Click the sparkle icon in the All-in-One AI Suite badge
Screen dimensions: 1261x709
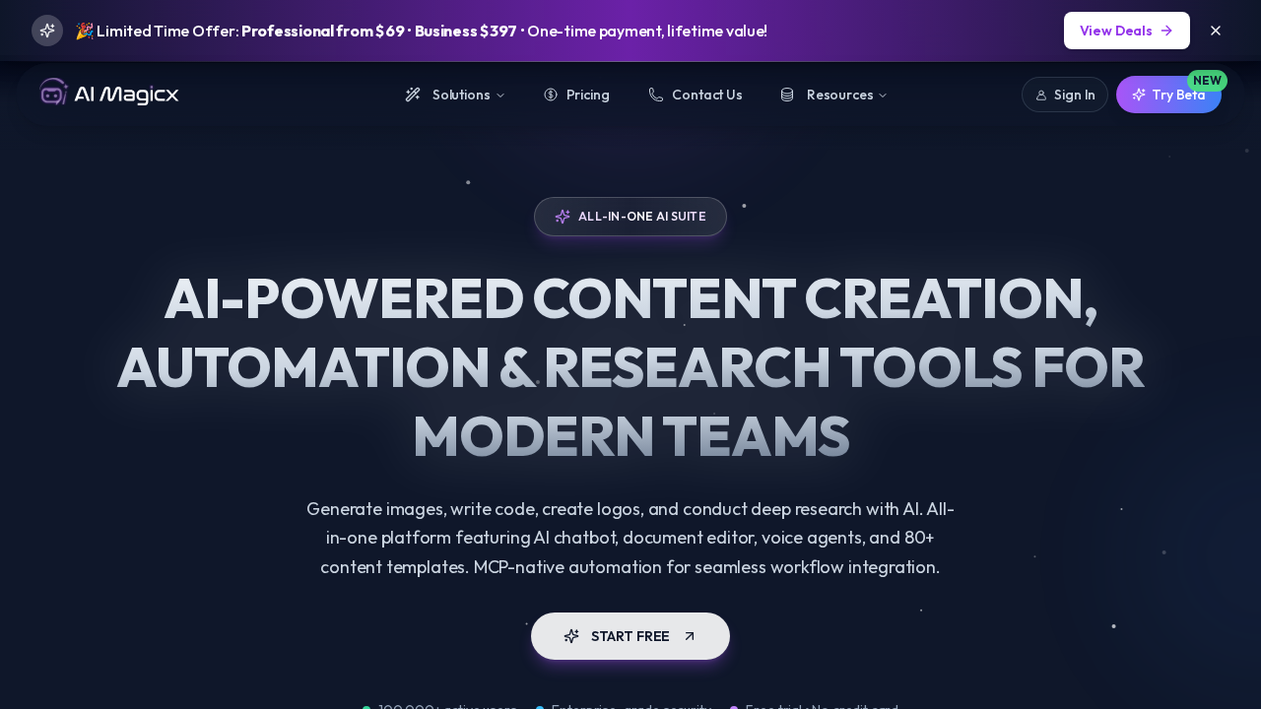coord(563,217)
